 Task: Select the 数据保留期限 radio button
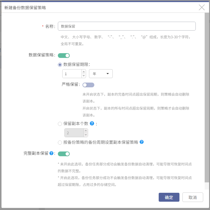60,65
